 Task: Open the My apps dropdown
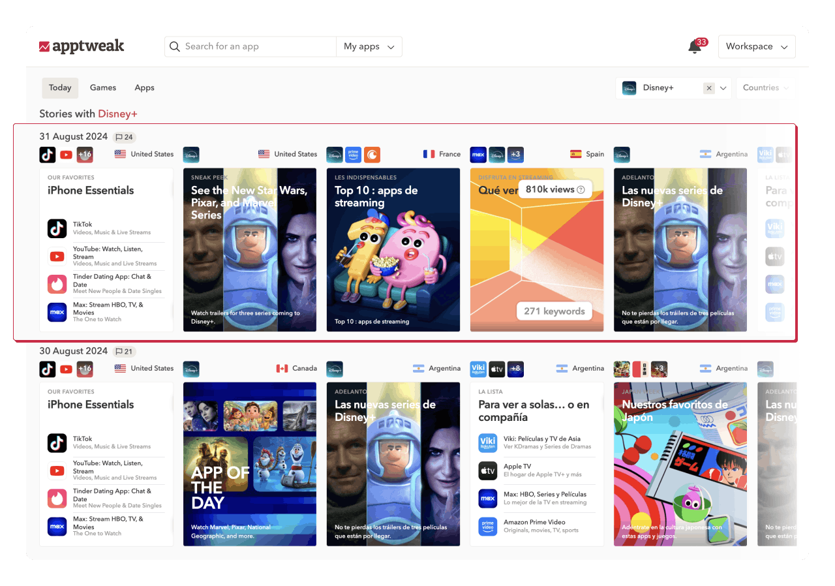tap(369, 46)
